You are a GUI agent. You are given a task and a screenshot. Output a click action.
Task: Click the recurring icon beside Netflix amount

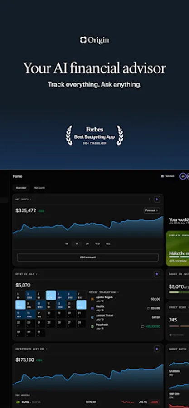tap(148, 308)
